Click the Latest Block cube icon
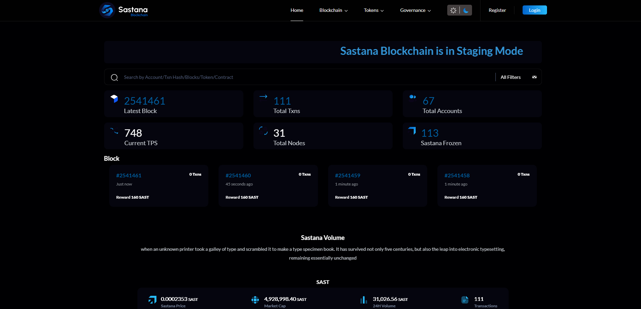Viewport: 641px width, 309px height. click(x=114, y=98)
